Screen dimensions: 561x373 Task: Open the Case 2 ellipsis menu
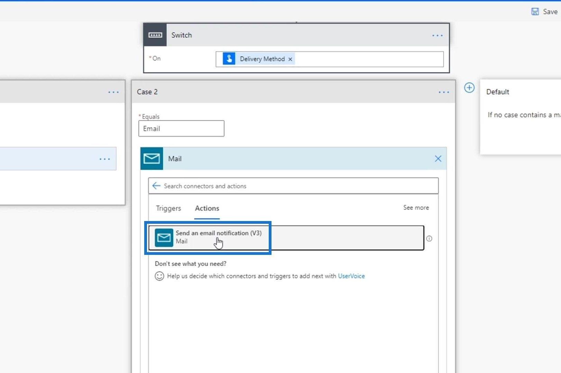(x=444, y=92)
